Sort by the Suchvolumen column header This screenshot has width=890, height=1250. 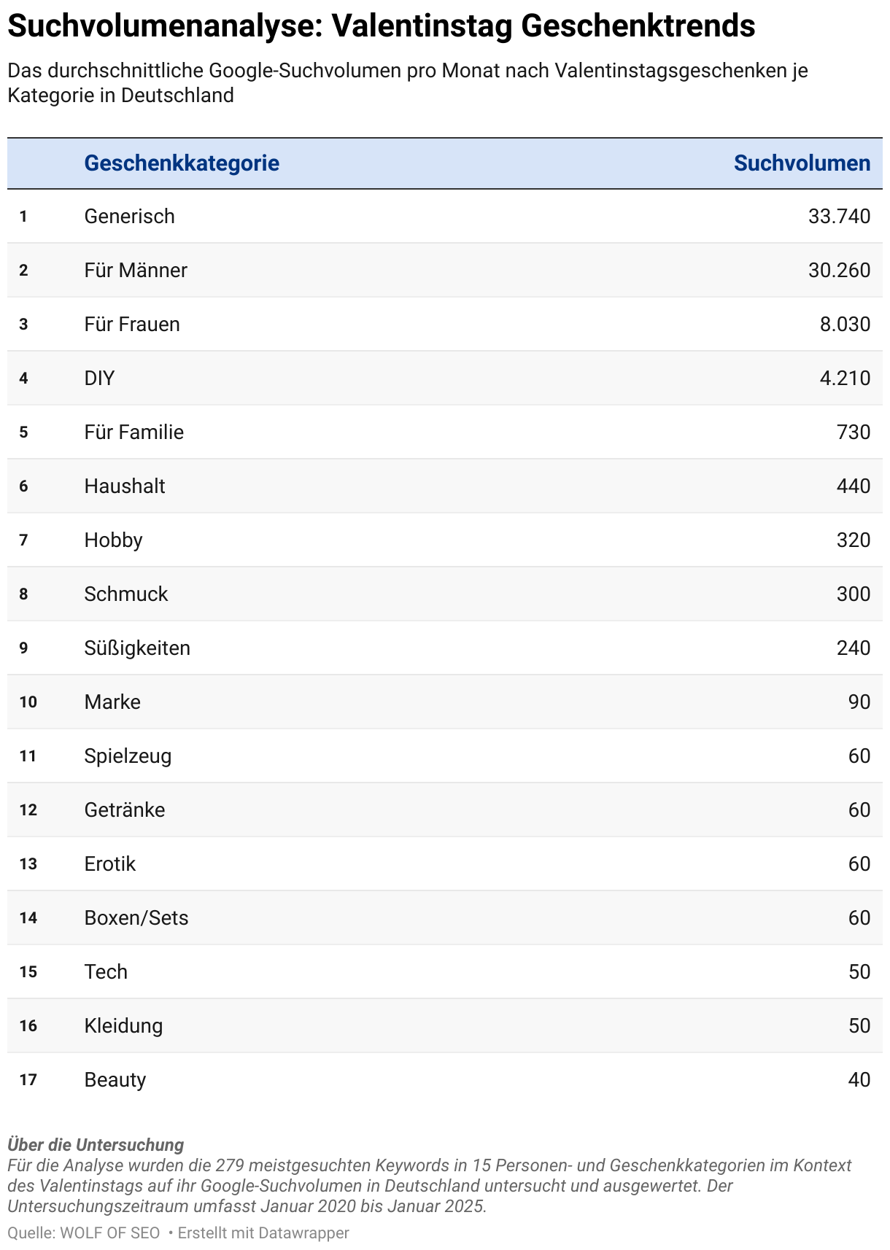point(802,163)
